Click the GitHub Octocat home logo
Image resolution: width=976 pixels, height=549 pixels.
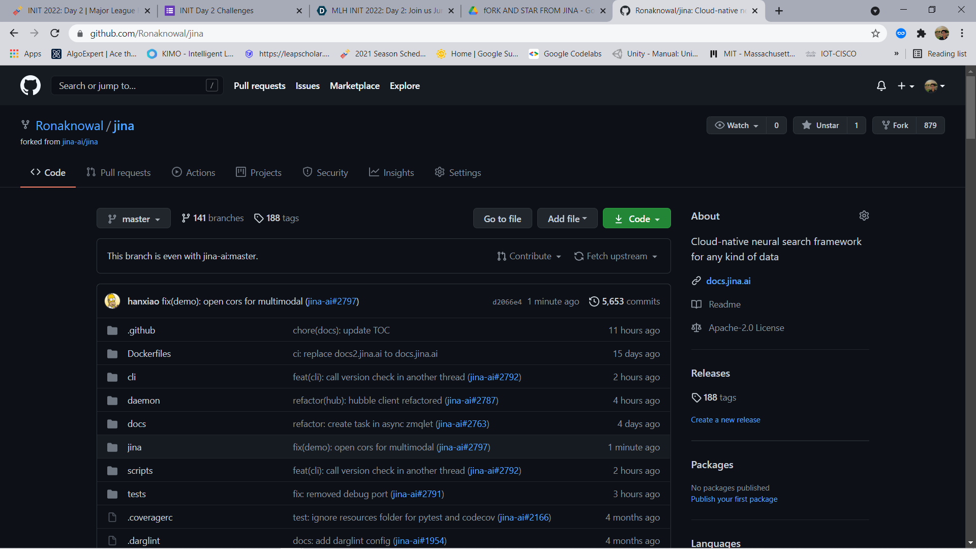pyautogui.click(x=30, y=86)
